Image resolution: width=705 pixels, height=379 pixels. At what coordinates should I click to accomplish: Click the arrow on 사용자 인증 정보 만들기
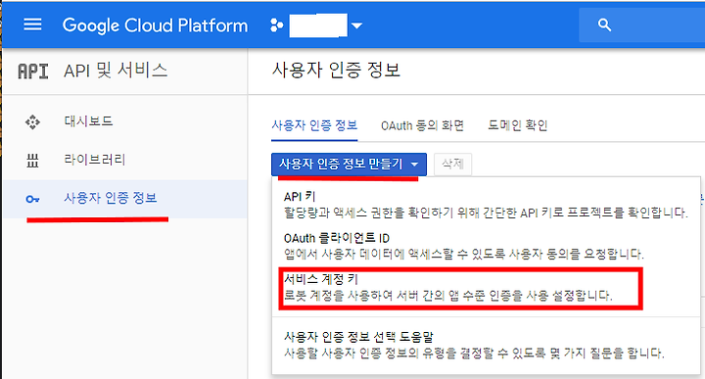click(414, 165)
